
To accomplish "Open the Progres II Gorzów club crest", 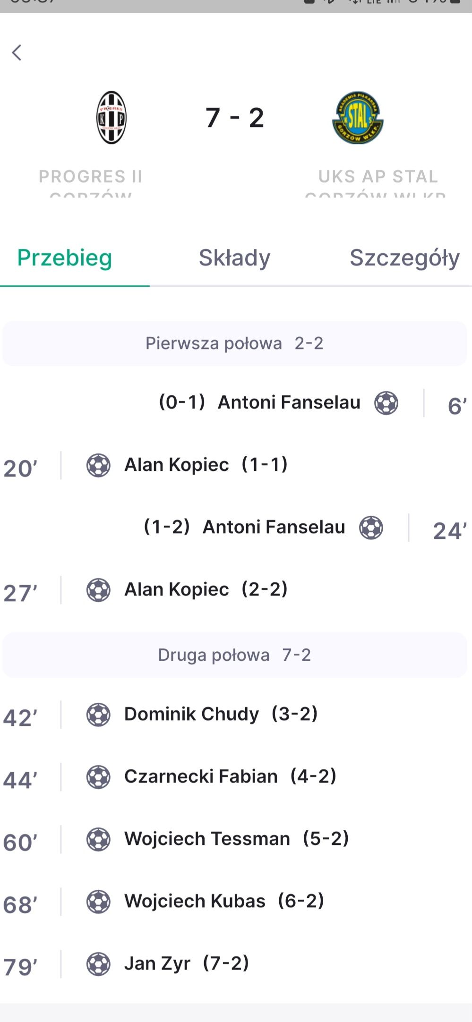I will point(112,118).
